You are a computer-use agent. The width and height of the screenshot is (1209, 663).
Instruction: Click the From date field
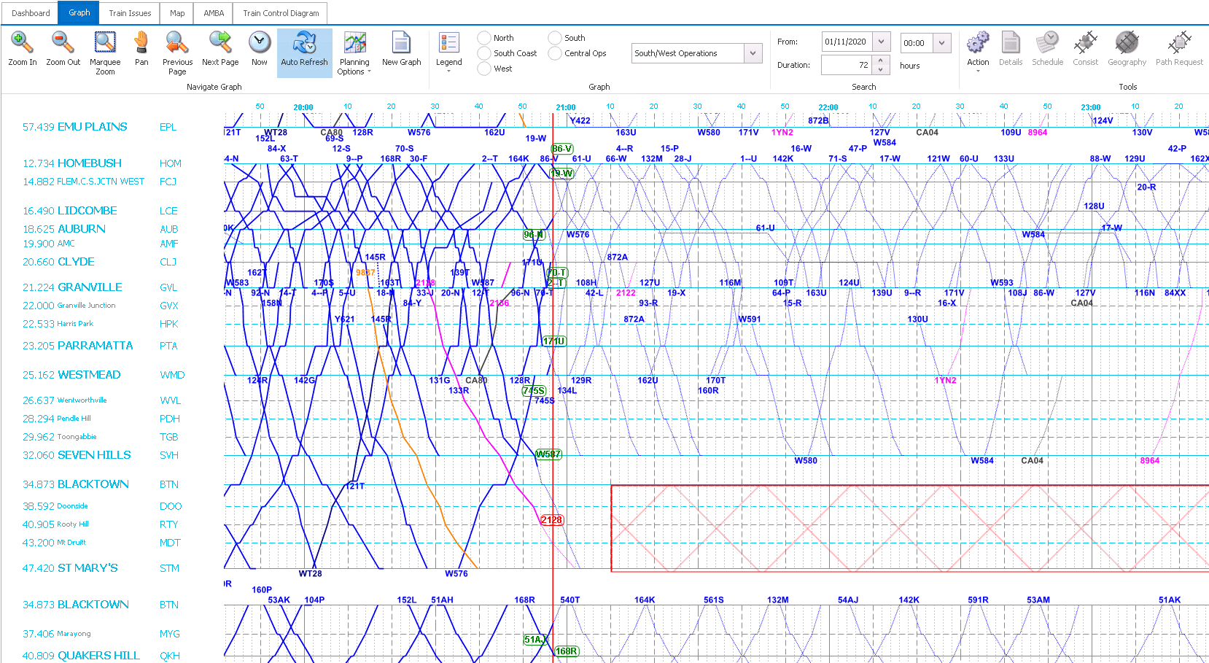click(x=850, y=42)
